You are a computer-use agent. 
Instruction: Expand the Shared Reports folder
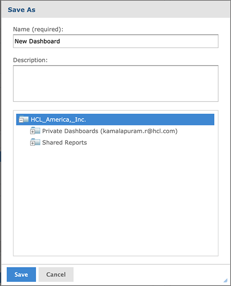(33, 143)
